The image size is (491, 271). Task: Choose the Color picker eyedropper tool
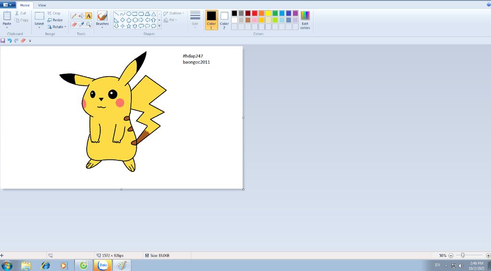click(81, 24)
